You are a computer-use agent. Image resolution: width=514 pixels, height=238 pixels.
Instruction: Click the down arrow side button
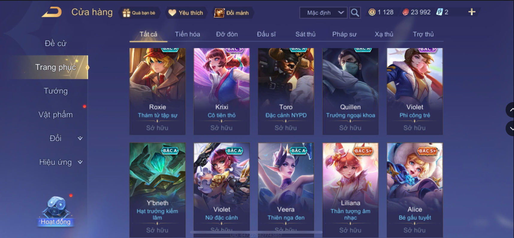coord(510,128)
